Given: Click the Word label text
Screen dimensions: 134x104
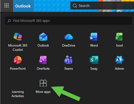Looking at the screenshot, I should pos(94,45).
